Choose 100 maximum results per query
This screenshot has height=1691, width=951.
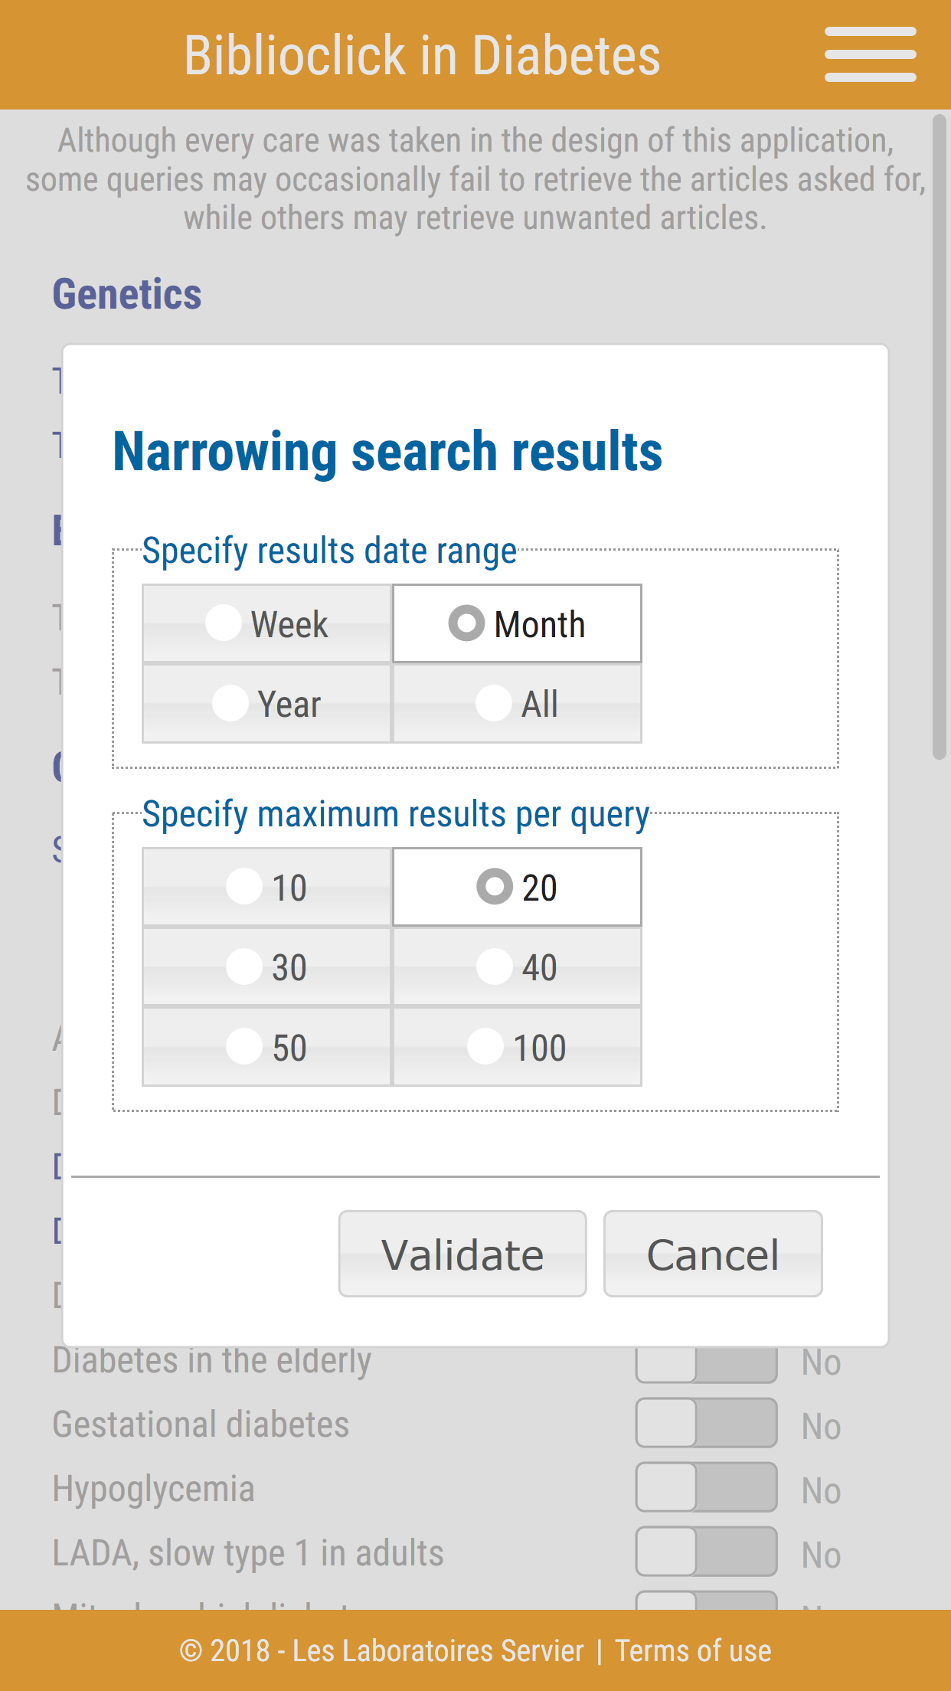click(x=516, y=1046)
